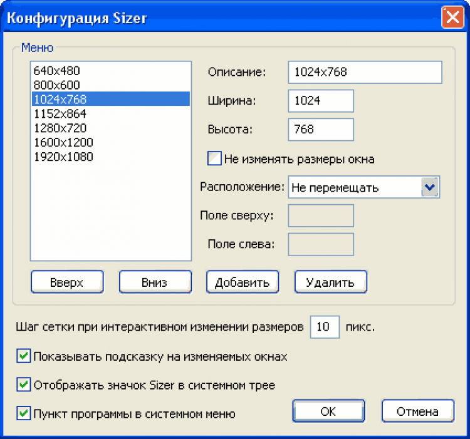Click the grid step input field
Viewport: 470px width, 439px height.
pyautogui.click(x=325, y=327)
